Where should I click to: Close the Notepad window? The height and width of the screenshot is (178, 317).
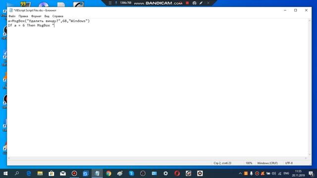(x=306, y=10)
